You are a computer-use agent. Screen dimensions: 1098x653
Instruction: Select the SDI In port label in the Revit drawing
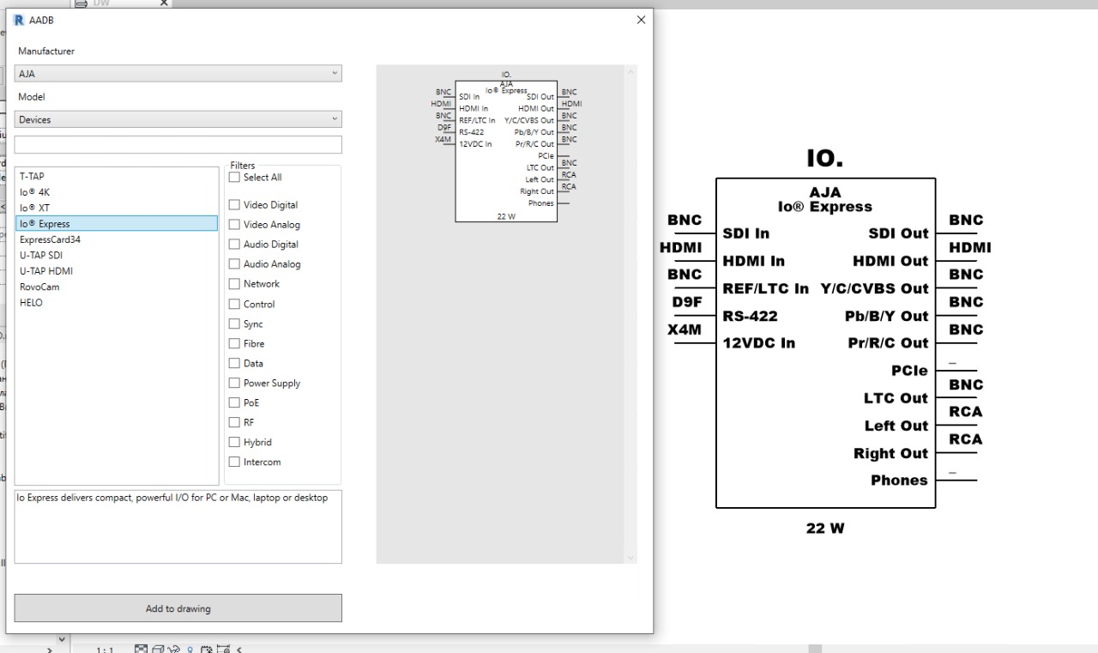tap(746, 233)
